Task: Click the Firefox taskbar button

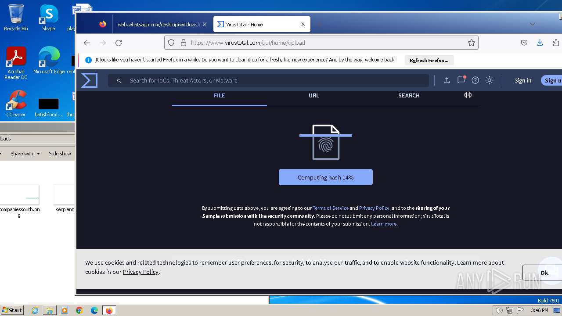Action: pos(109,310)
